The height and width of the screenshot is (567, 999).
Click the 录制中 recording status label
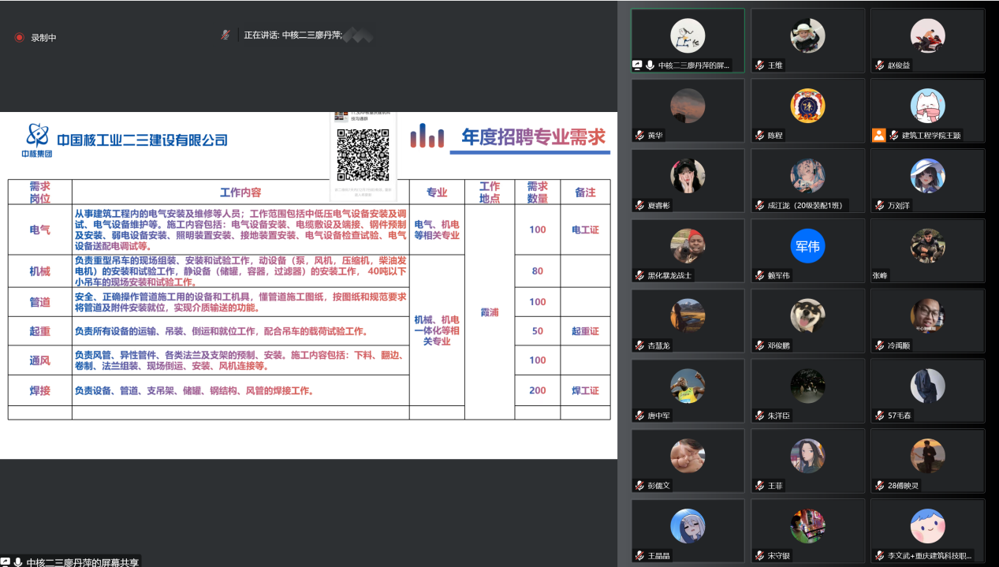coord(43,37)
